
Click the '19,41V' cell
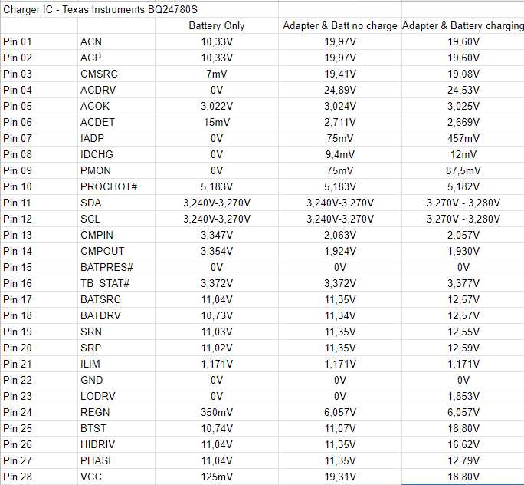340,74
